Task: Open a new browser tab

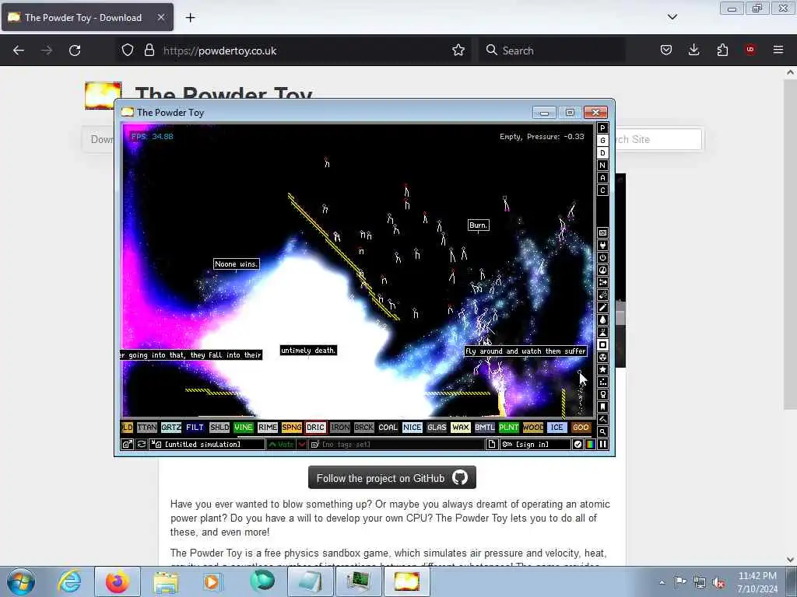Action: [x=190, y=18]
